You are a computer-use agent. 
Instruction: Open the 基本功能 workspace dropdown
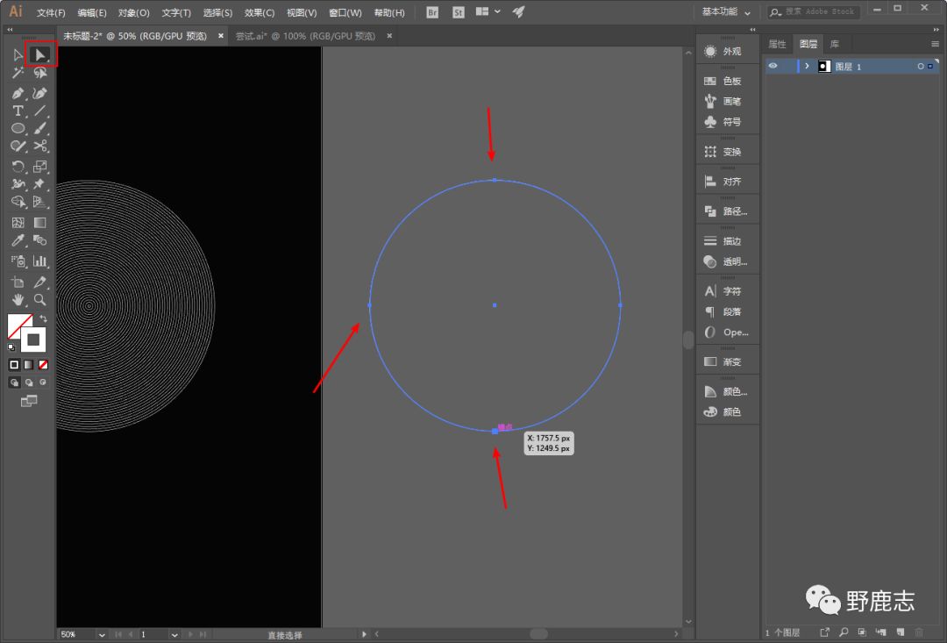tap(727, 12)
